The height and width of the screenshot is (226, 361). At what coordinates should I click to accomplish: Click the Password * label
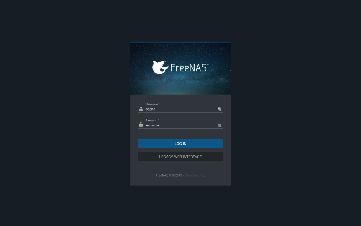coord(152,120)
